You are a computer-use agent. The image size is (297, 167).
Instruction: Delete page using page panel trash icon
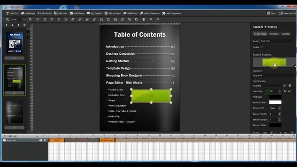(x=25, y=25)
